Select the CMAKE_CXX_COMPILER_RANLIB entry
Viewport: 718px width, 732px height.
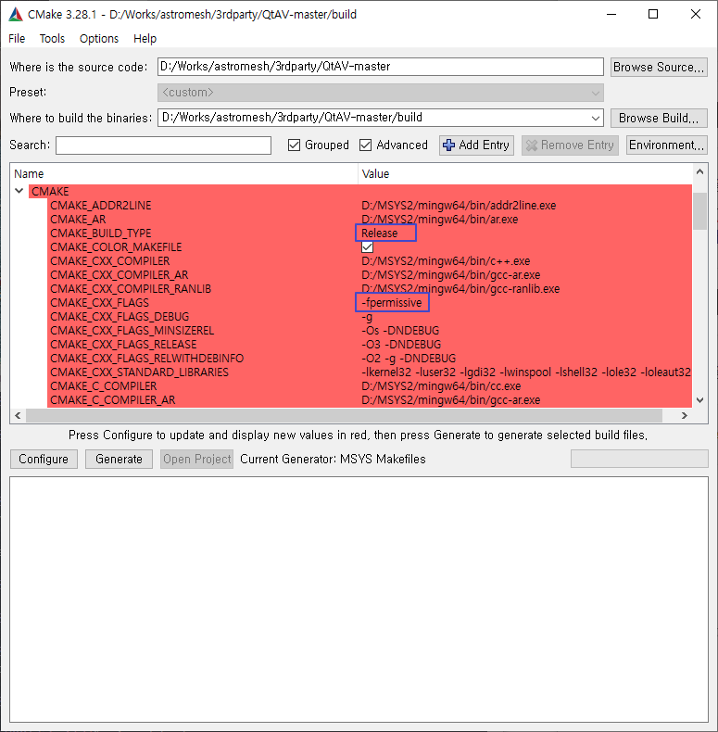point(131,289)
